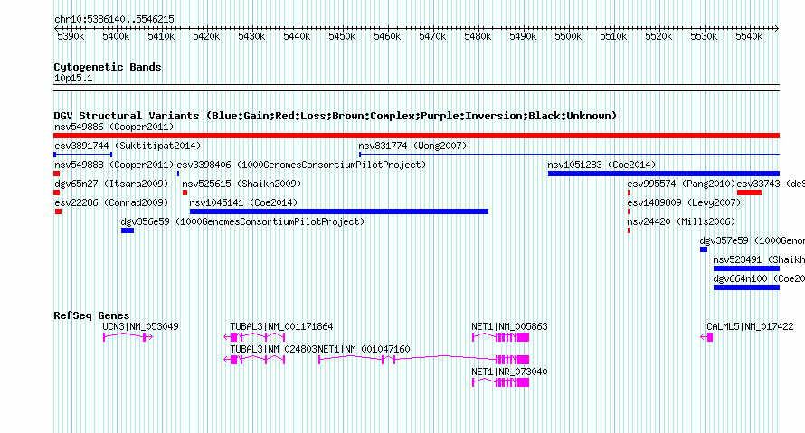
Task: Open the nsv549886 (Cooper2011) red loss bar
Action: 416,136
